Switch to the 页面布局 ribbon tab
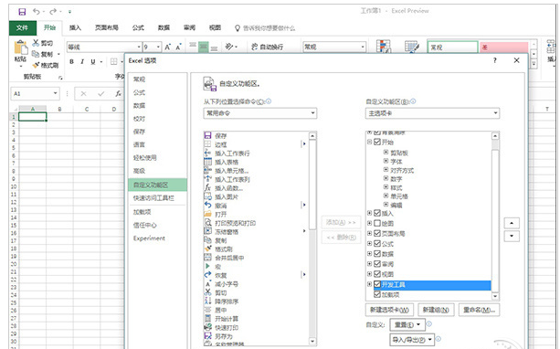Image resolution: width=560 pixels, height=349 pixels. tap(107, 27)
